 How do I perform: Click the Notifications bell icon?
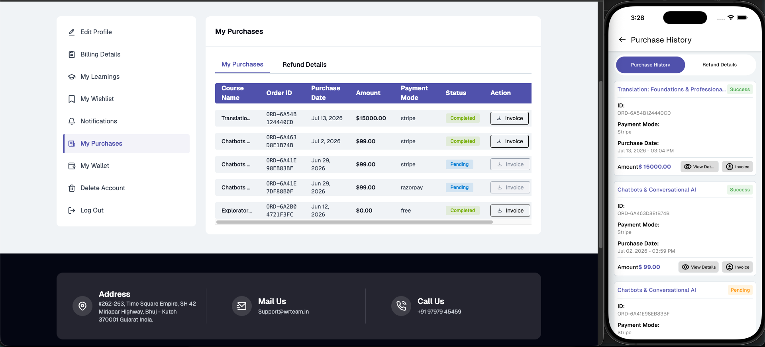click(x=72, y=121)
